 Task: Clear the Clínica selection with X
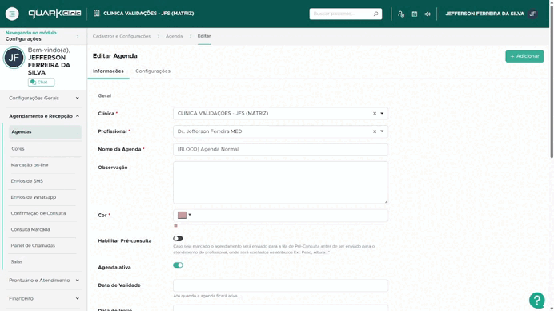coord(375,114)
